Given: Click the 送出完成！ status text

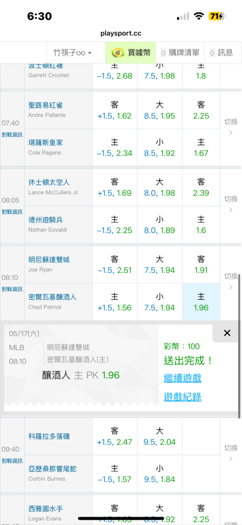Looking at the screenshot, I should coord(188,361).
